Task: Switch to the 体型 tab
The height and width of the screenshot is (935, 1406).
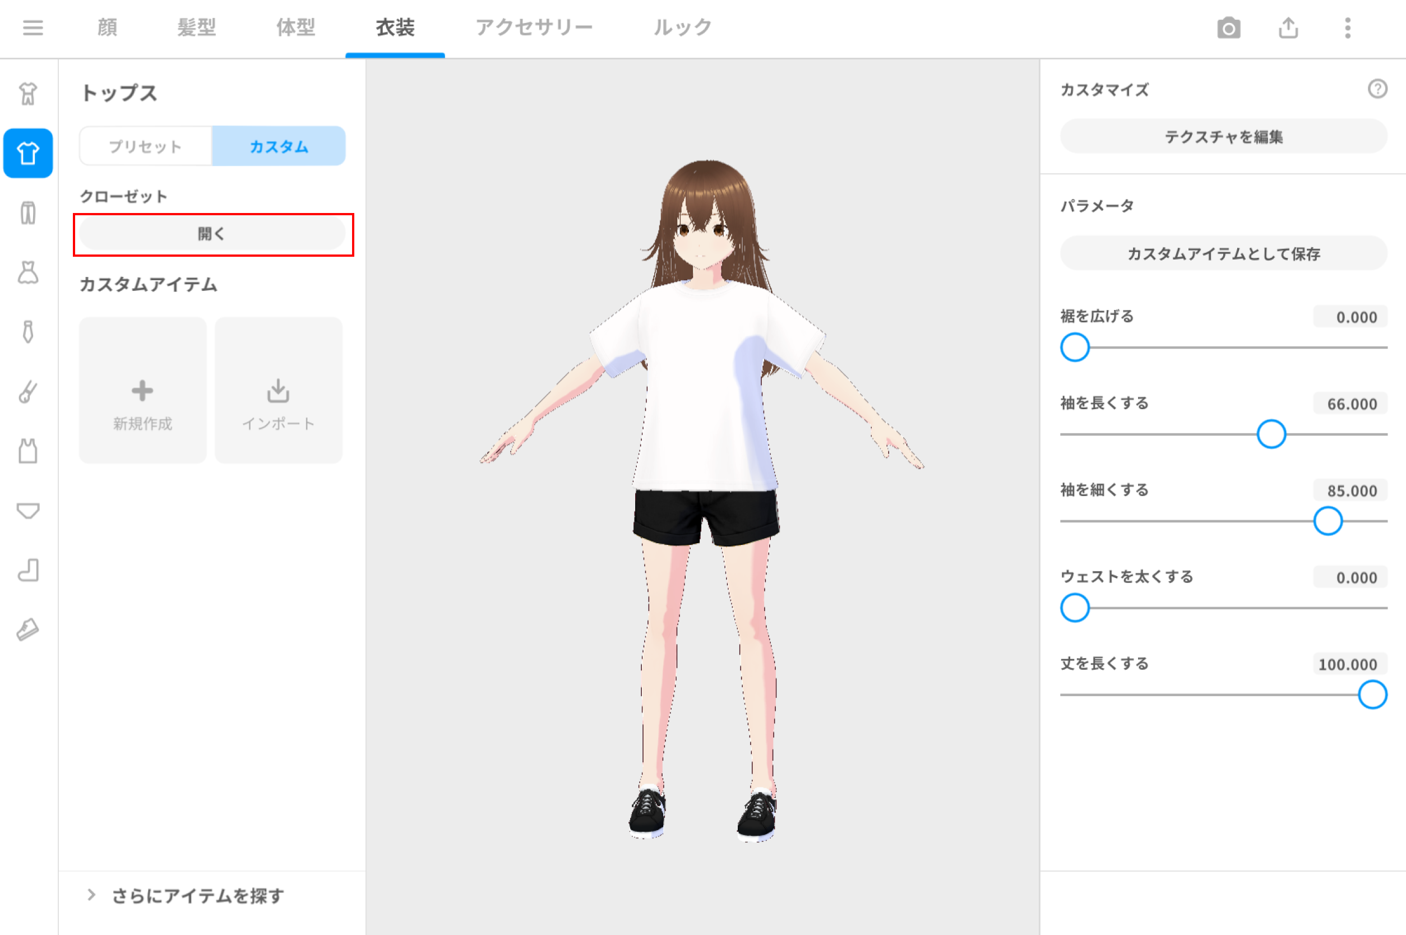Action: (296, 27)
